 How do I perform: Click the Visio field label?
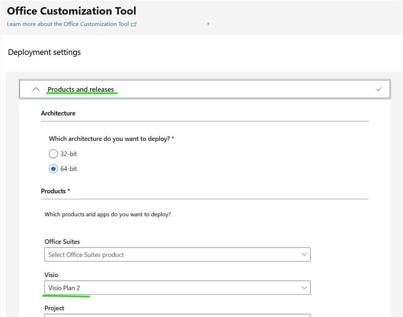(51, 275)
